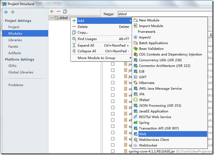Click the red minus remove module icon
The width and height of the screenshot is (214, 155).
(x=58, y=11)
